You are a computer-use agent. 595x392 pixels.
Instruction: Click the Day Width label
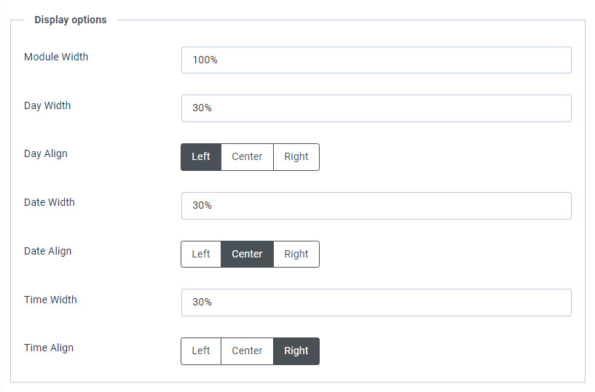[x=47, y=105]
